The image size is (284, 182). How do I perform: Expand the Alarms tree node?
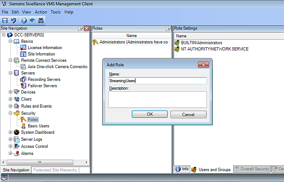pos(10,153)
